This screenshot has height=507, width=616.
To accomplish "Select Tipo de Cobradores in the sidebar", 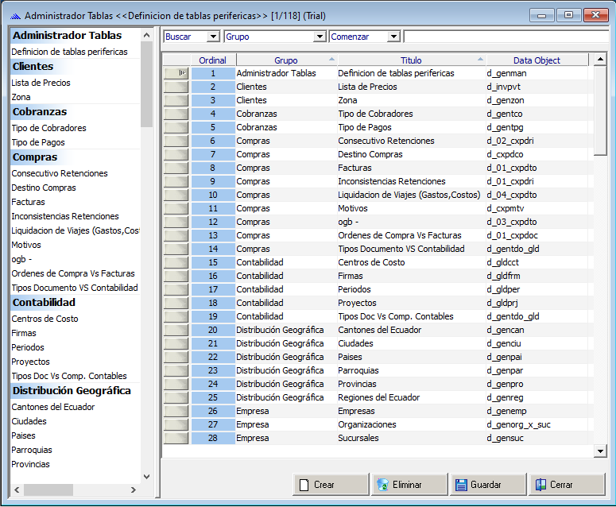I will click(x=48, y=128).
